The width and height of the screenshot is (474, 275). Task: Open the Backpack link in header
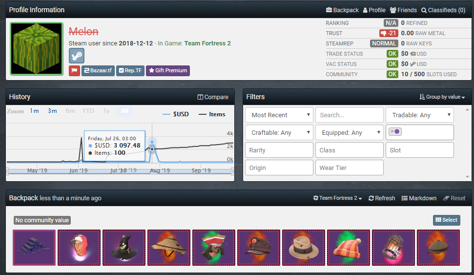click(342, 10)
